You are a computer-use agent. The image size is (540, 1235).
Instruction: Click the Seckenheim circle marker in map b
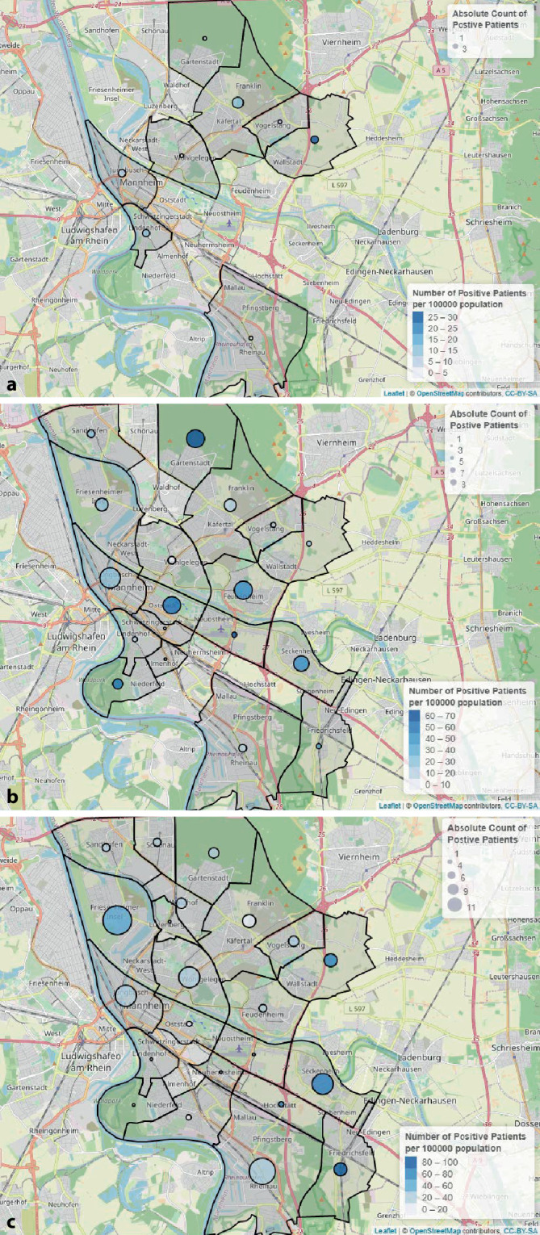tap(301, 664)
